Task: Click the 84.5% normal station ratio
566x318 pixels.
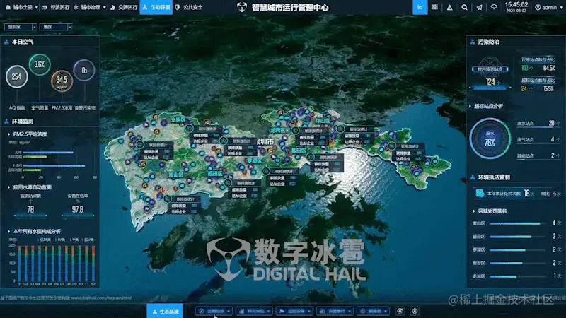Action: (x=549, y=68)
